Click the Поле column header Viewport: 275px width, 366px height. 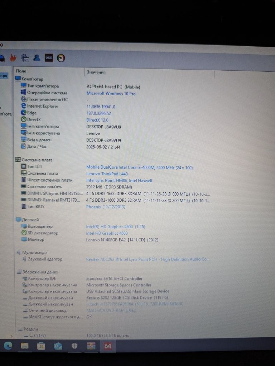21,71
